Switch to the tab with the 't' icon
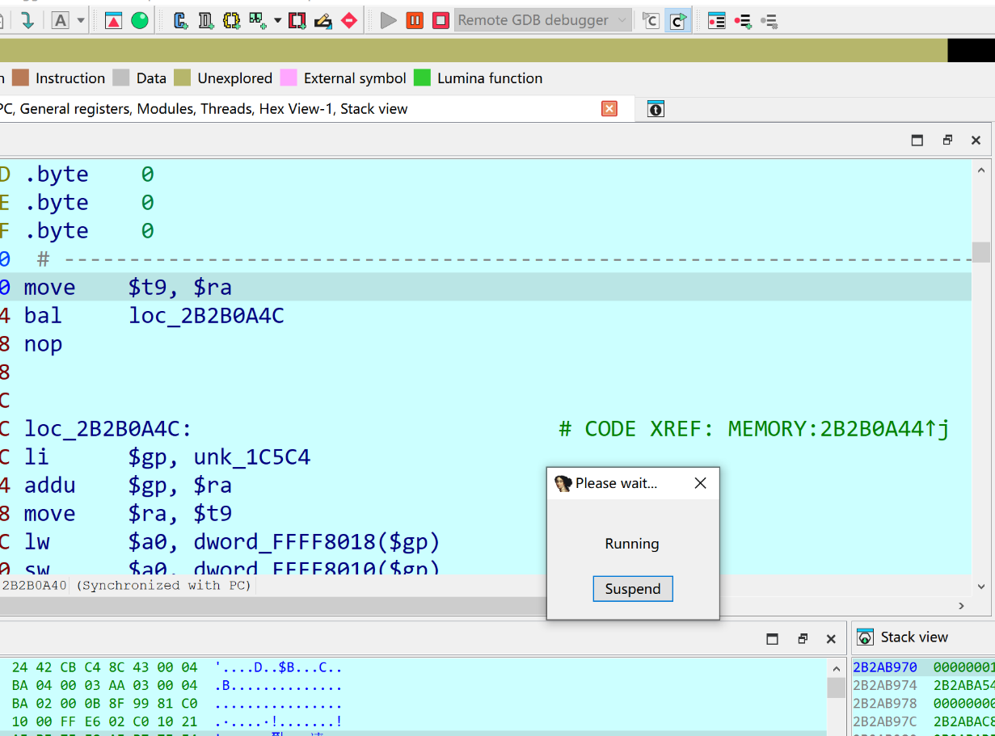 click(656, 109)
